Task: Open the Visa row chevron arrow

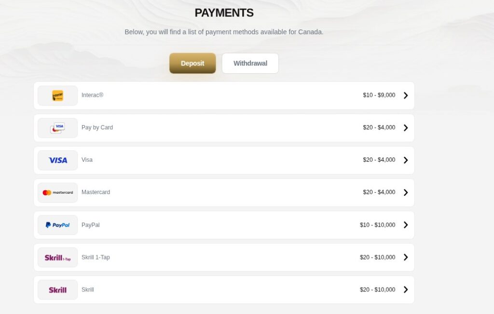Action: [x=406, y=160]
